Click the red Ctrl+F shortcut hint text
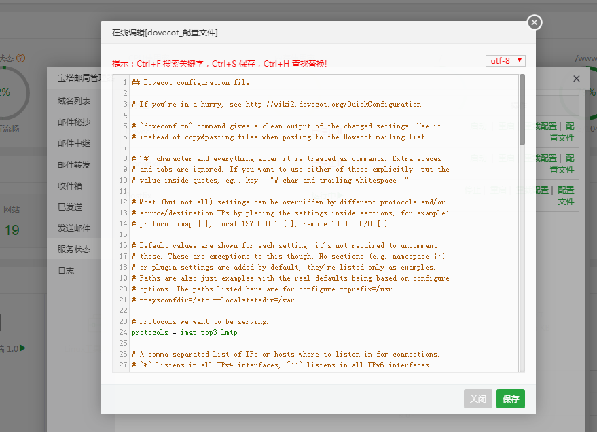The width and height of the screenshot is (597, 432). pos(219,64)
